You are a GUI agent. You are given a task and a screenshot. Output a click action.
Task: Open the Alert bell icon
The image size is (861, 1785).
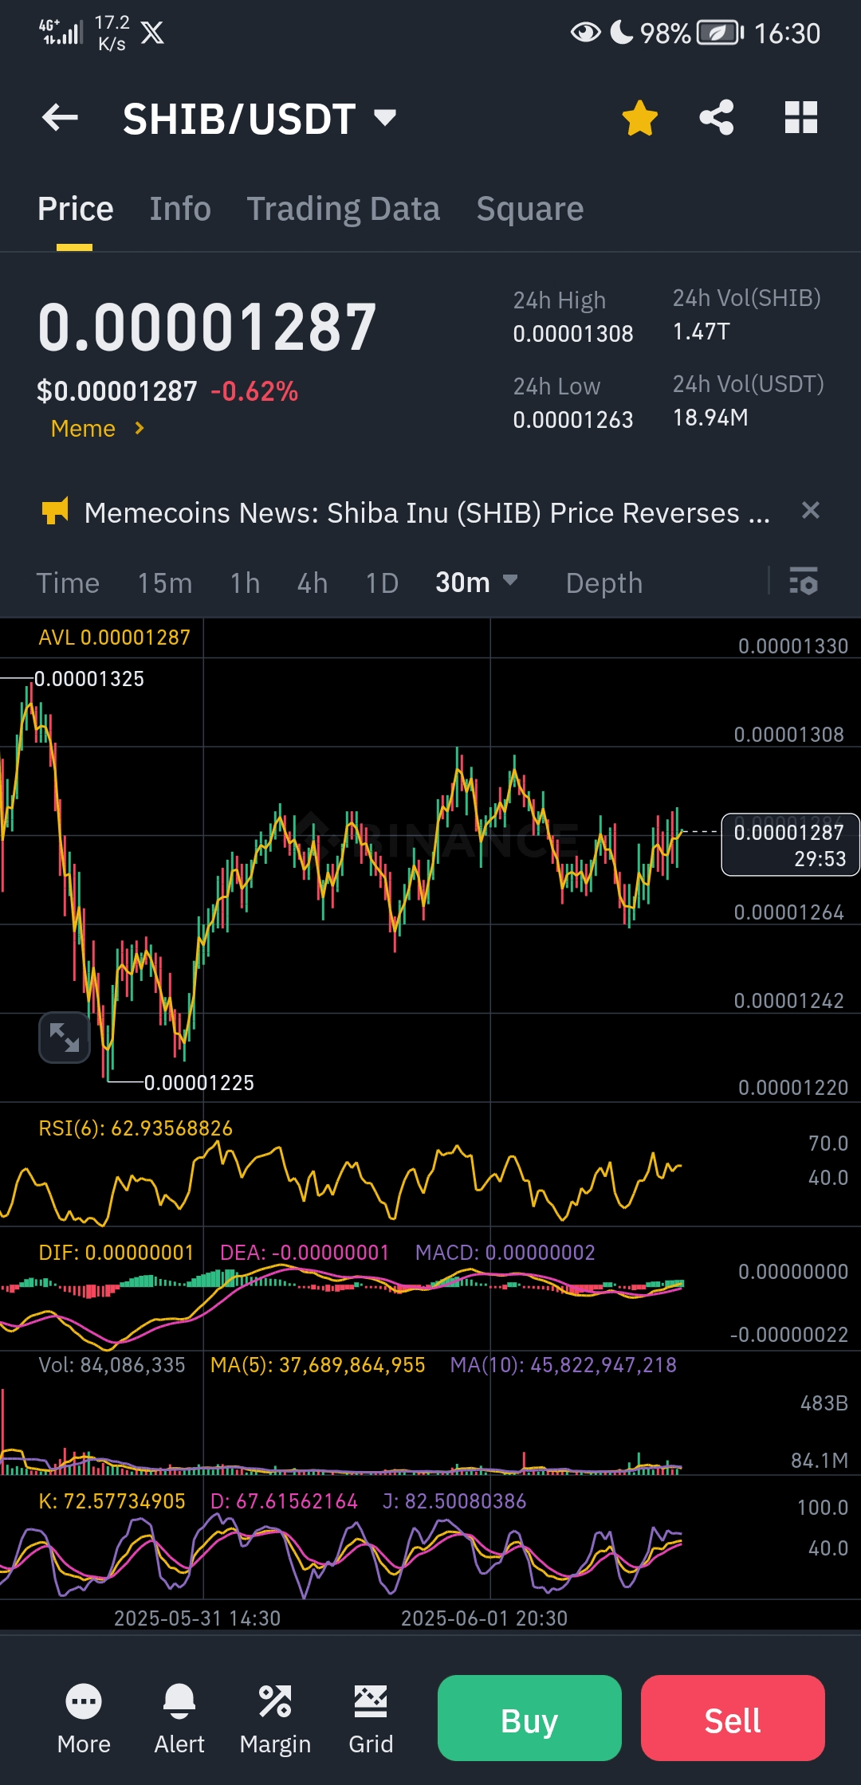click(x=179, y=1719)
